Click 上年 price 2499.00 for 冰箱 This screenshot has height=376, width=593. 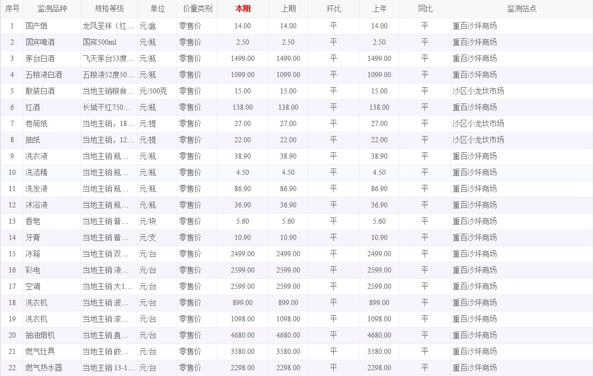click(379, 254)
